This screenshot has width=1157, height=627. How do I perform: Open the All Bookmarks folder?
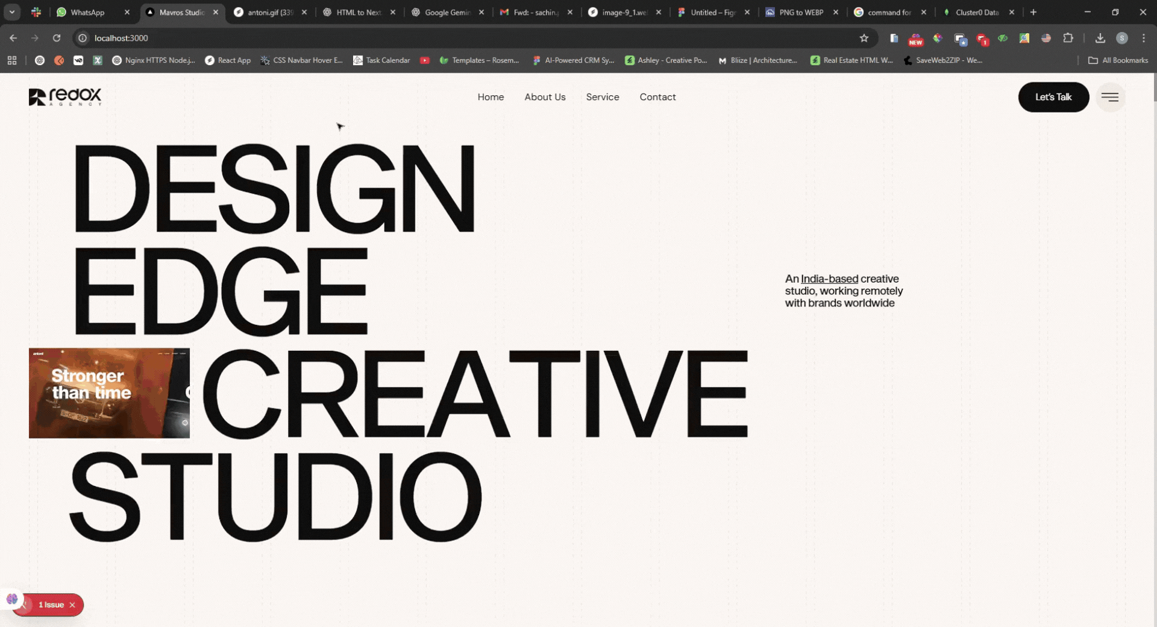[1118, 60]
